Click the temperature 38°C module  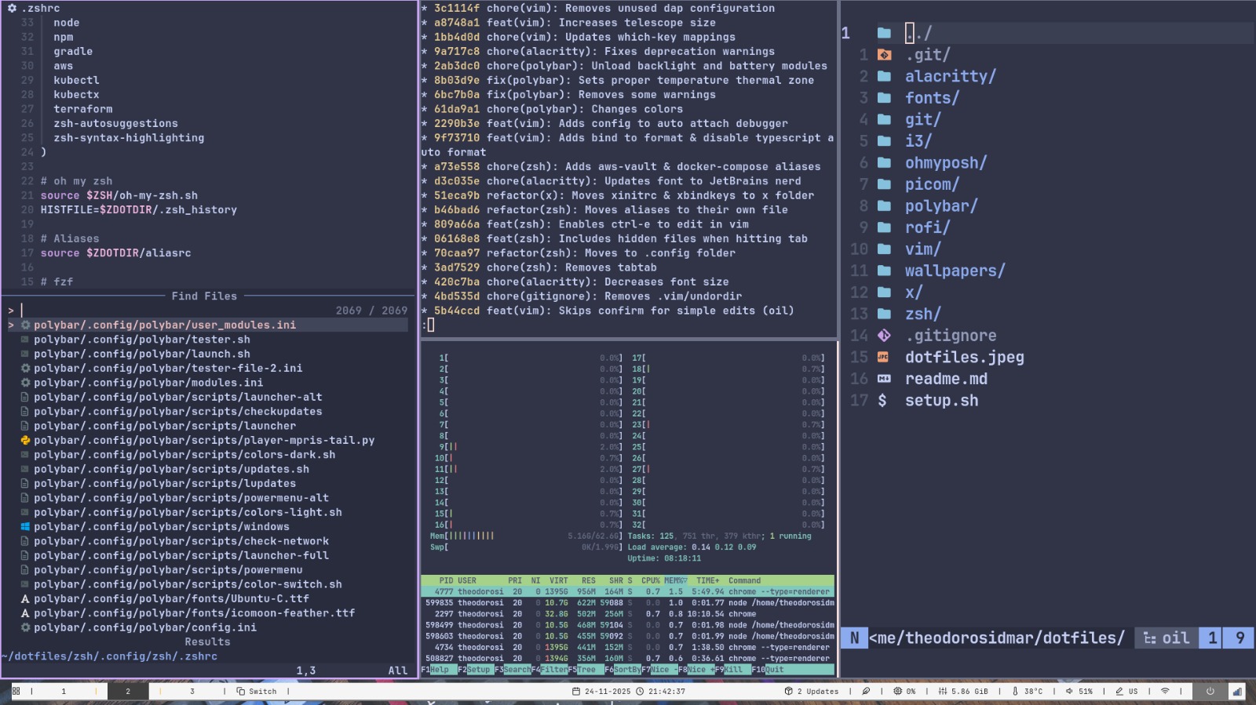point(1028,691)
